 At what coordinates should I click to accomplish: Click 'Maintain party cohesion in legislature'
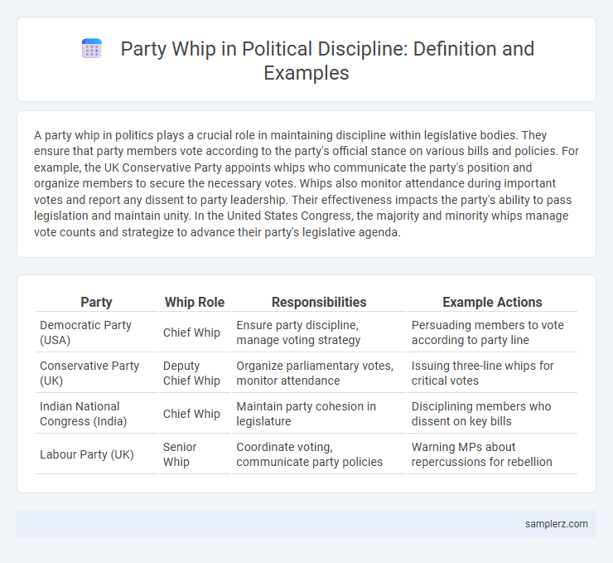click(306, 414)
